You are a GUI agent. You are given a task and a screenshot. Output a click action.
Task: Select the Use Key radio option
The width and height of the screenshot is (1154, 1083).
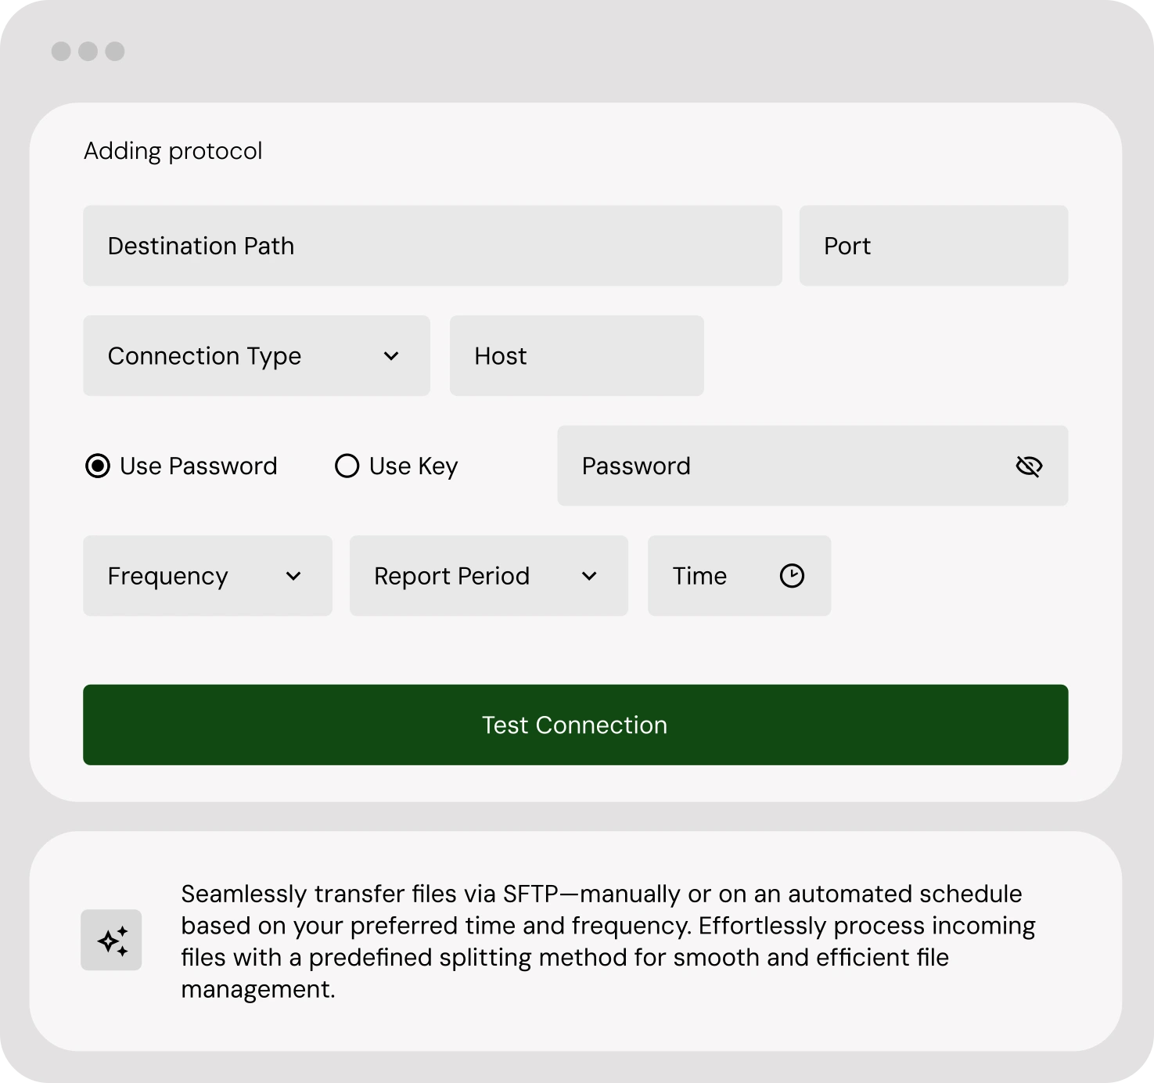347,466
